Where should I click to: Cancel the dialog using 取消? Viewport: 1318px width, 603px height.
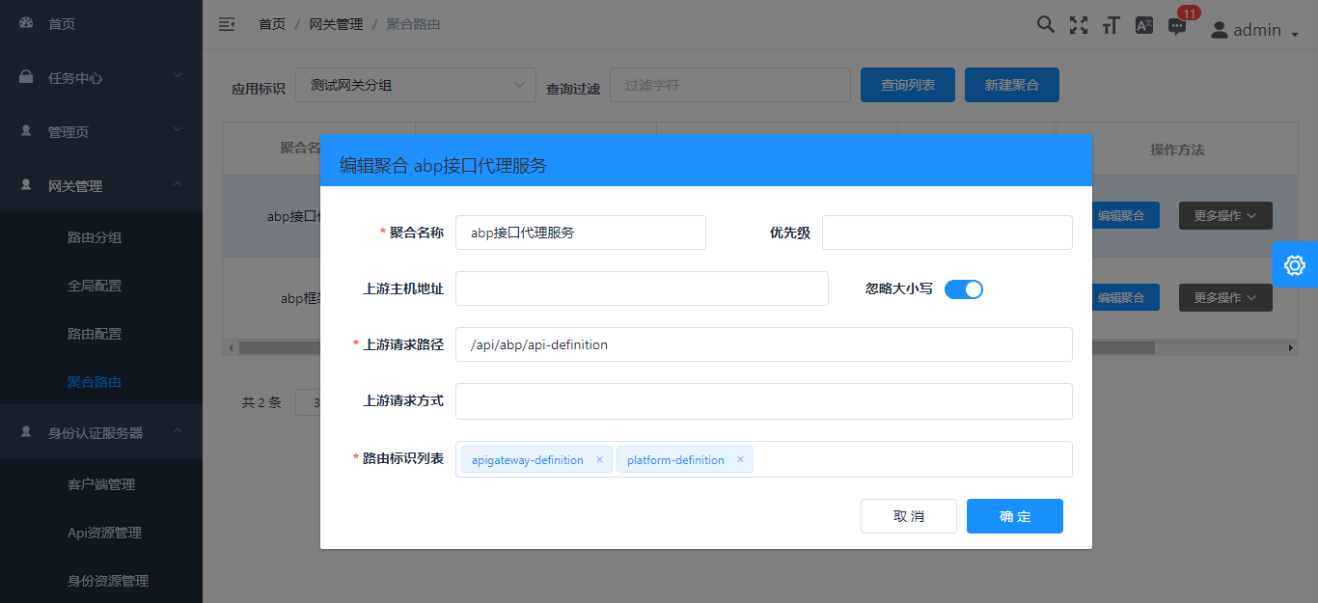908,516
